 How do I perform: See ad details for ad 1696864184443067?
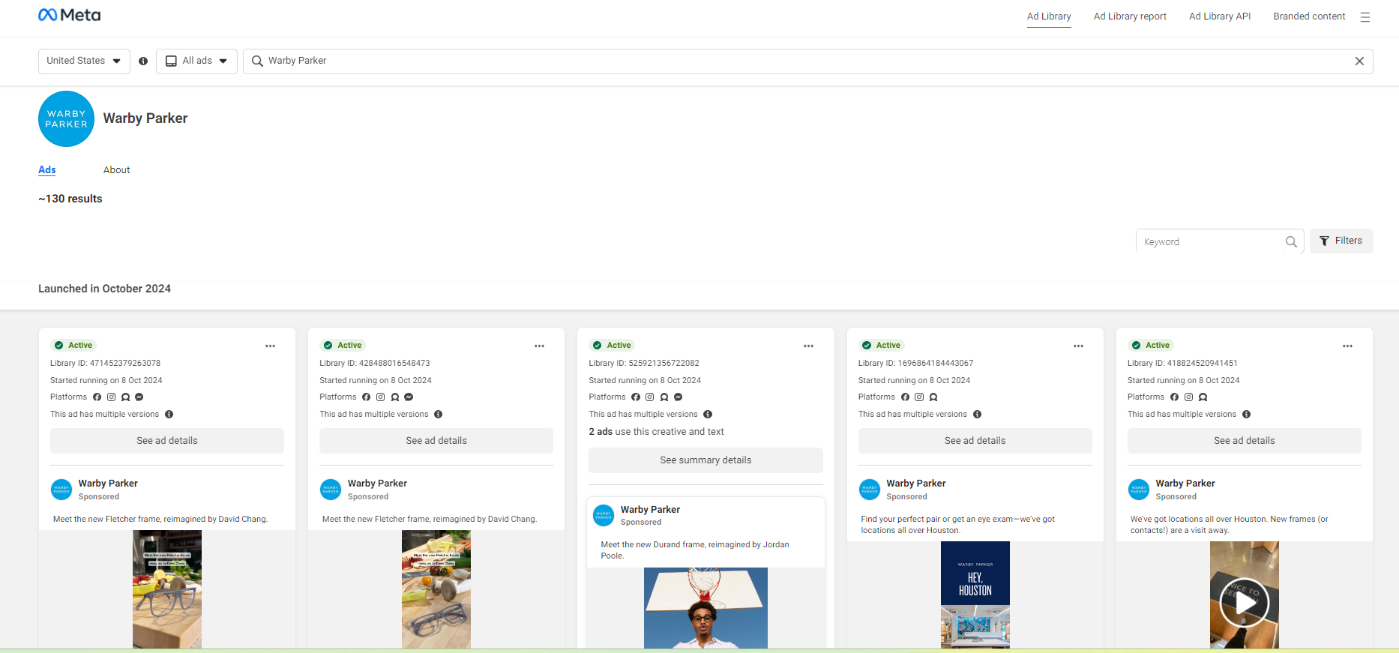tap(975, 441)
